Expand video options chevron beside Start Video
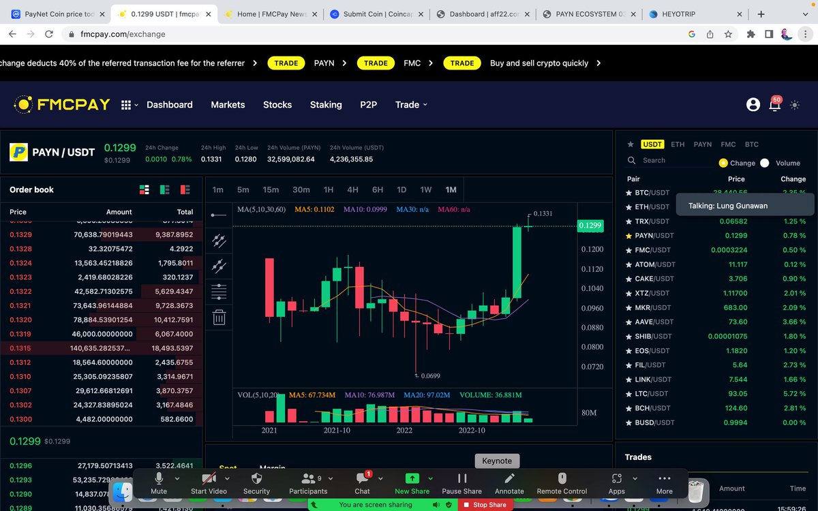The width and height of the screenshot is (818, 511). click(x=228, y=478)
